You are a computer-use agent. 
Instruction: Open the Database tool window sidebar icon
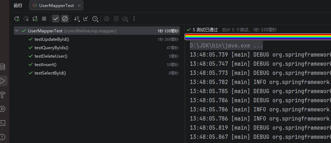(x=2, y=67)
